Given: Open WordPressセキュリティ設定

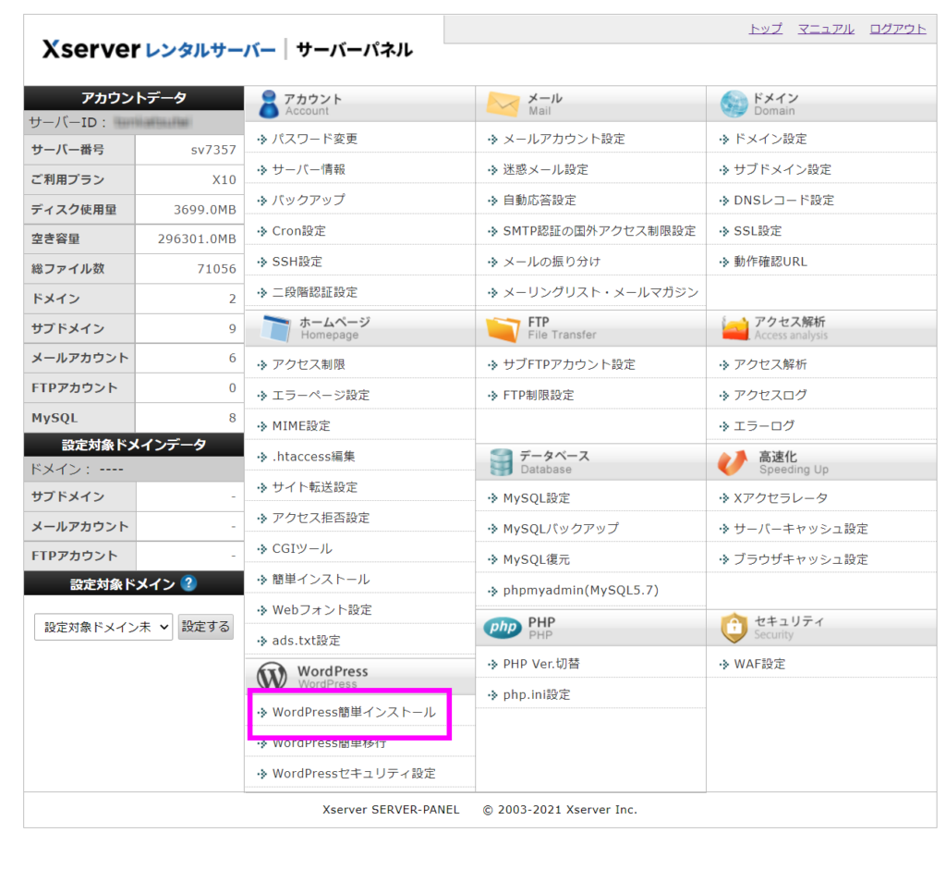Looking at the screenshot, I should 354,774.
